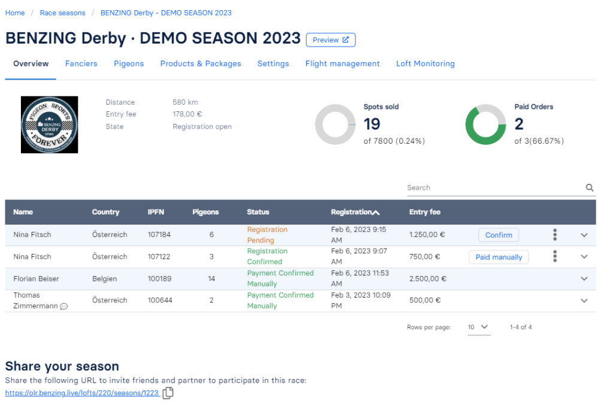Confirm Nina Fitsch's pending registration
Screen dimensions: 613x409
point(499,235)
